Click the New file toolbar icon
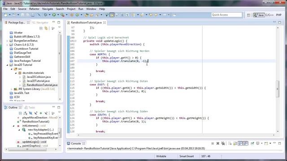287x161 pixels. pyautogui.click(x=5, y=15)
